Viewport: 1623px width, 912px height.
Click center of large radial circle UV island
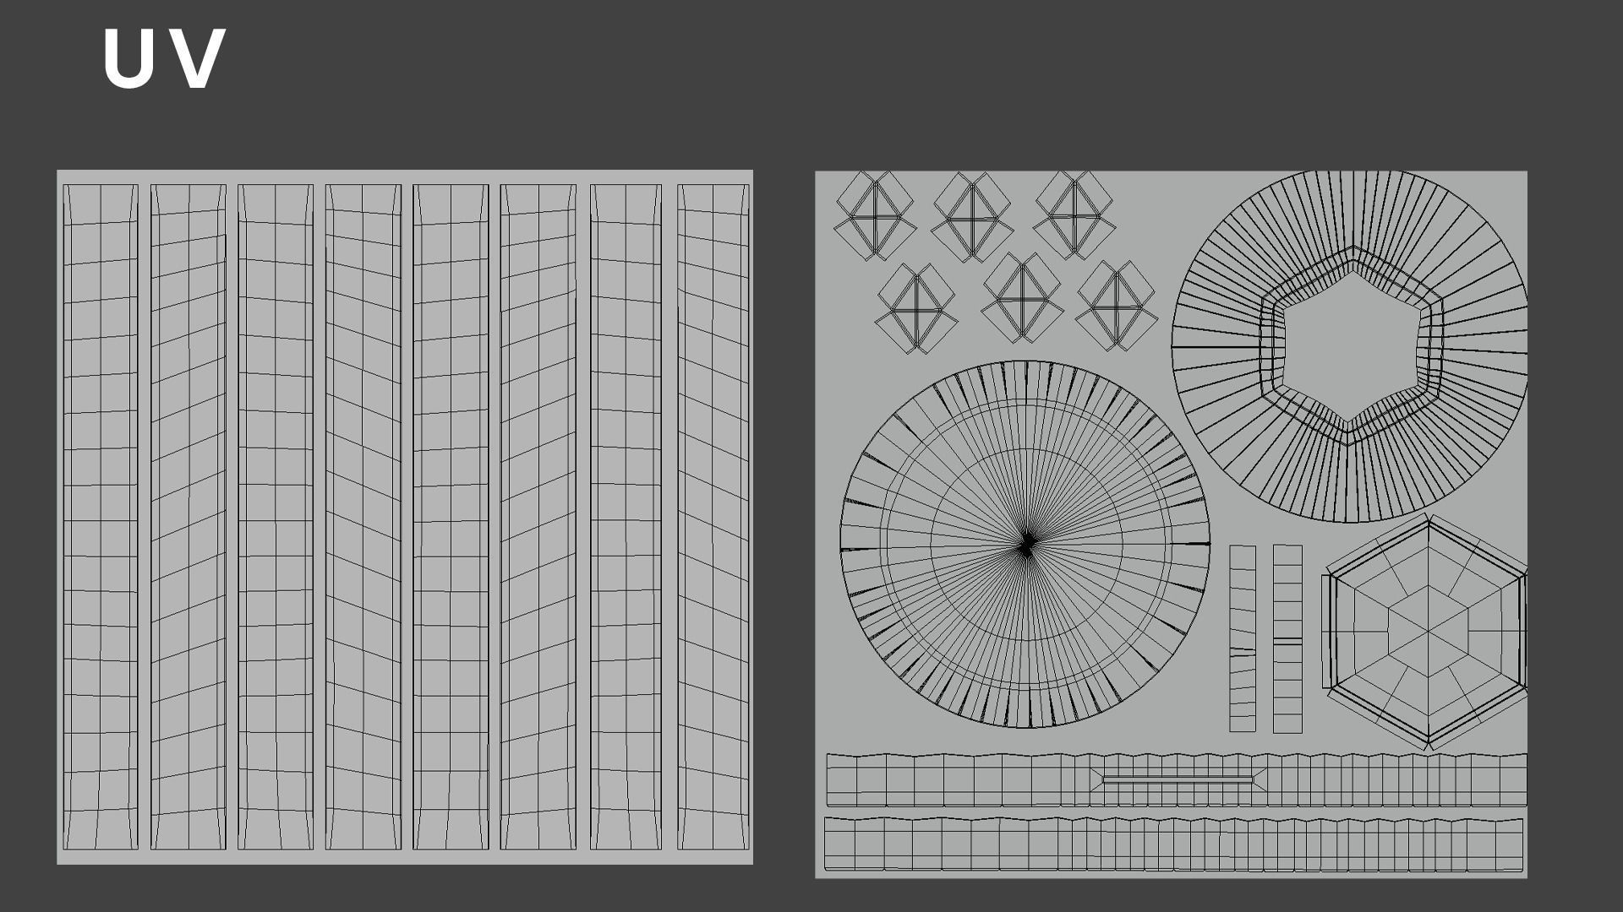(1025, 545)
